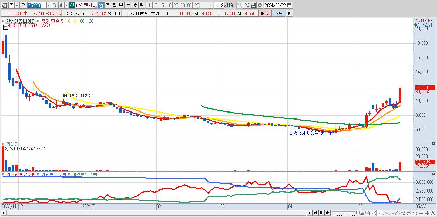Image resolution: width=437 pixels, height=217 pixels.
Task: Click the 주 category button at top left
Action: click(12, 5)
